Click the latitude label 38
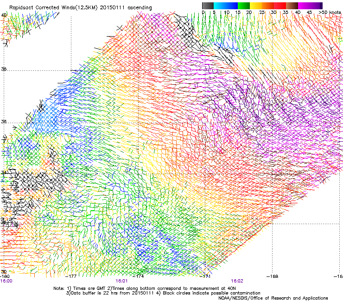This screenshot has width=343, height=301. click(x=4, y=69)
